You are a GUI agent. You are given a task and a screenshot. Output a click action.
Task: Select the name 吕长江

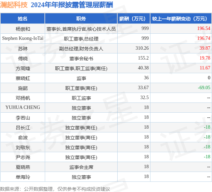pyautogui.click(x=23, y=128)
